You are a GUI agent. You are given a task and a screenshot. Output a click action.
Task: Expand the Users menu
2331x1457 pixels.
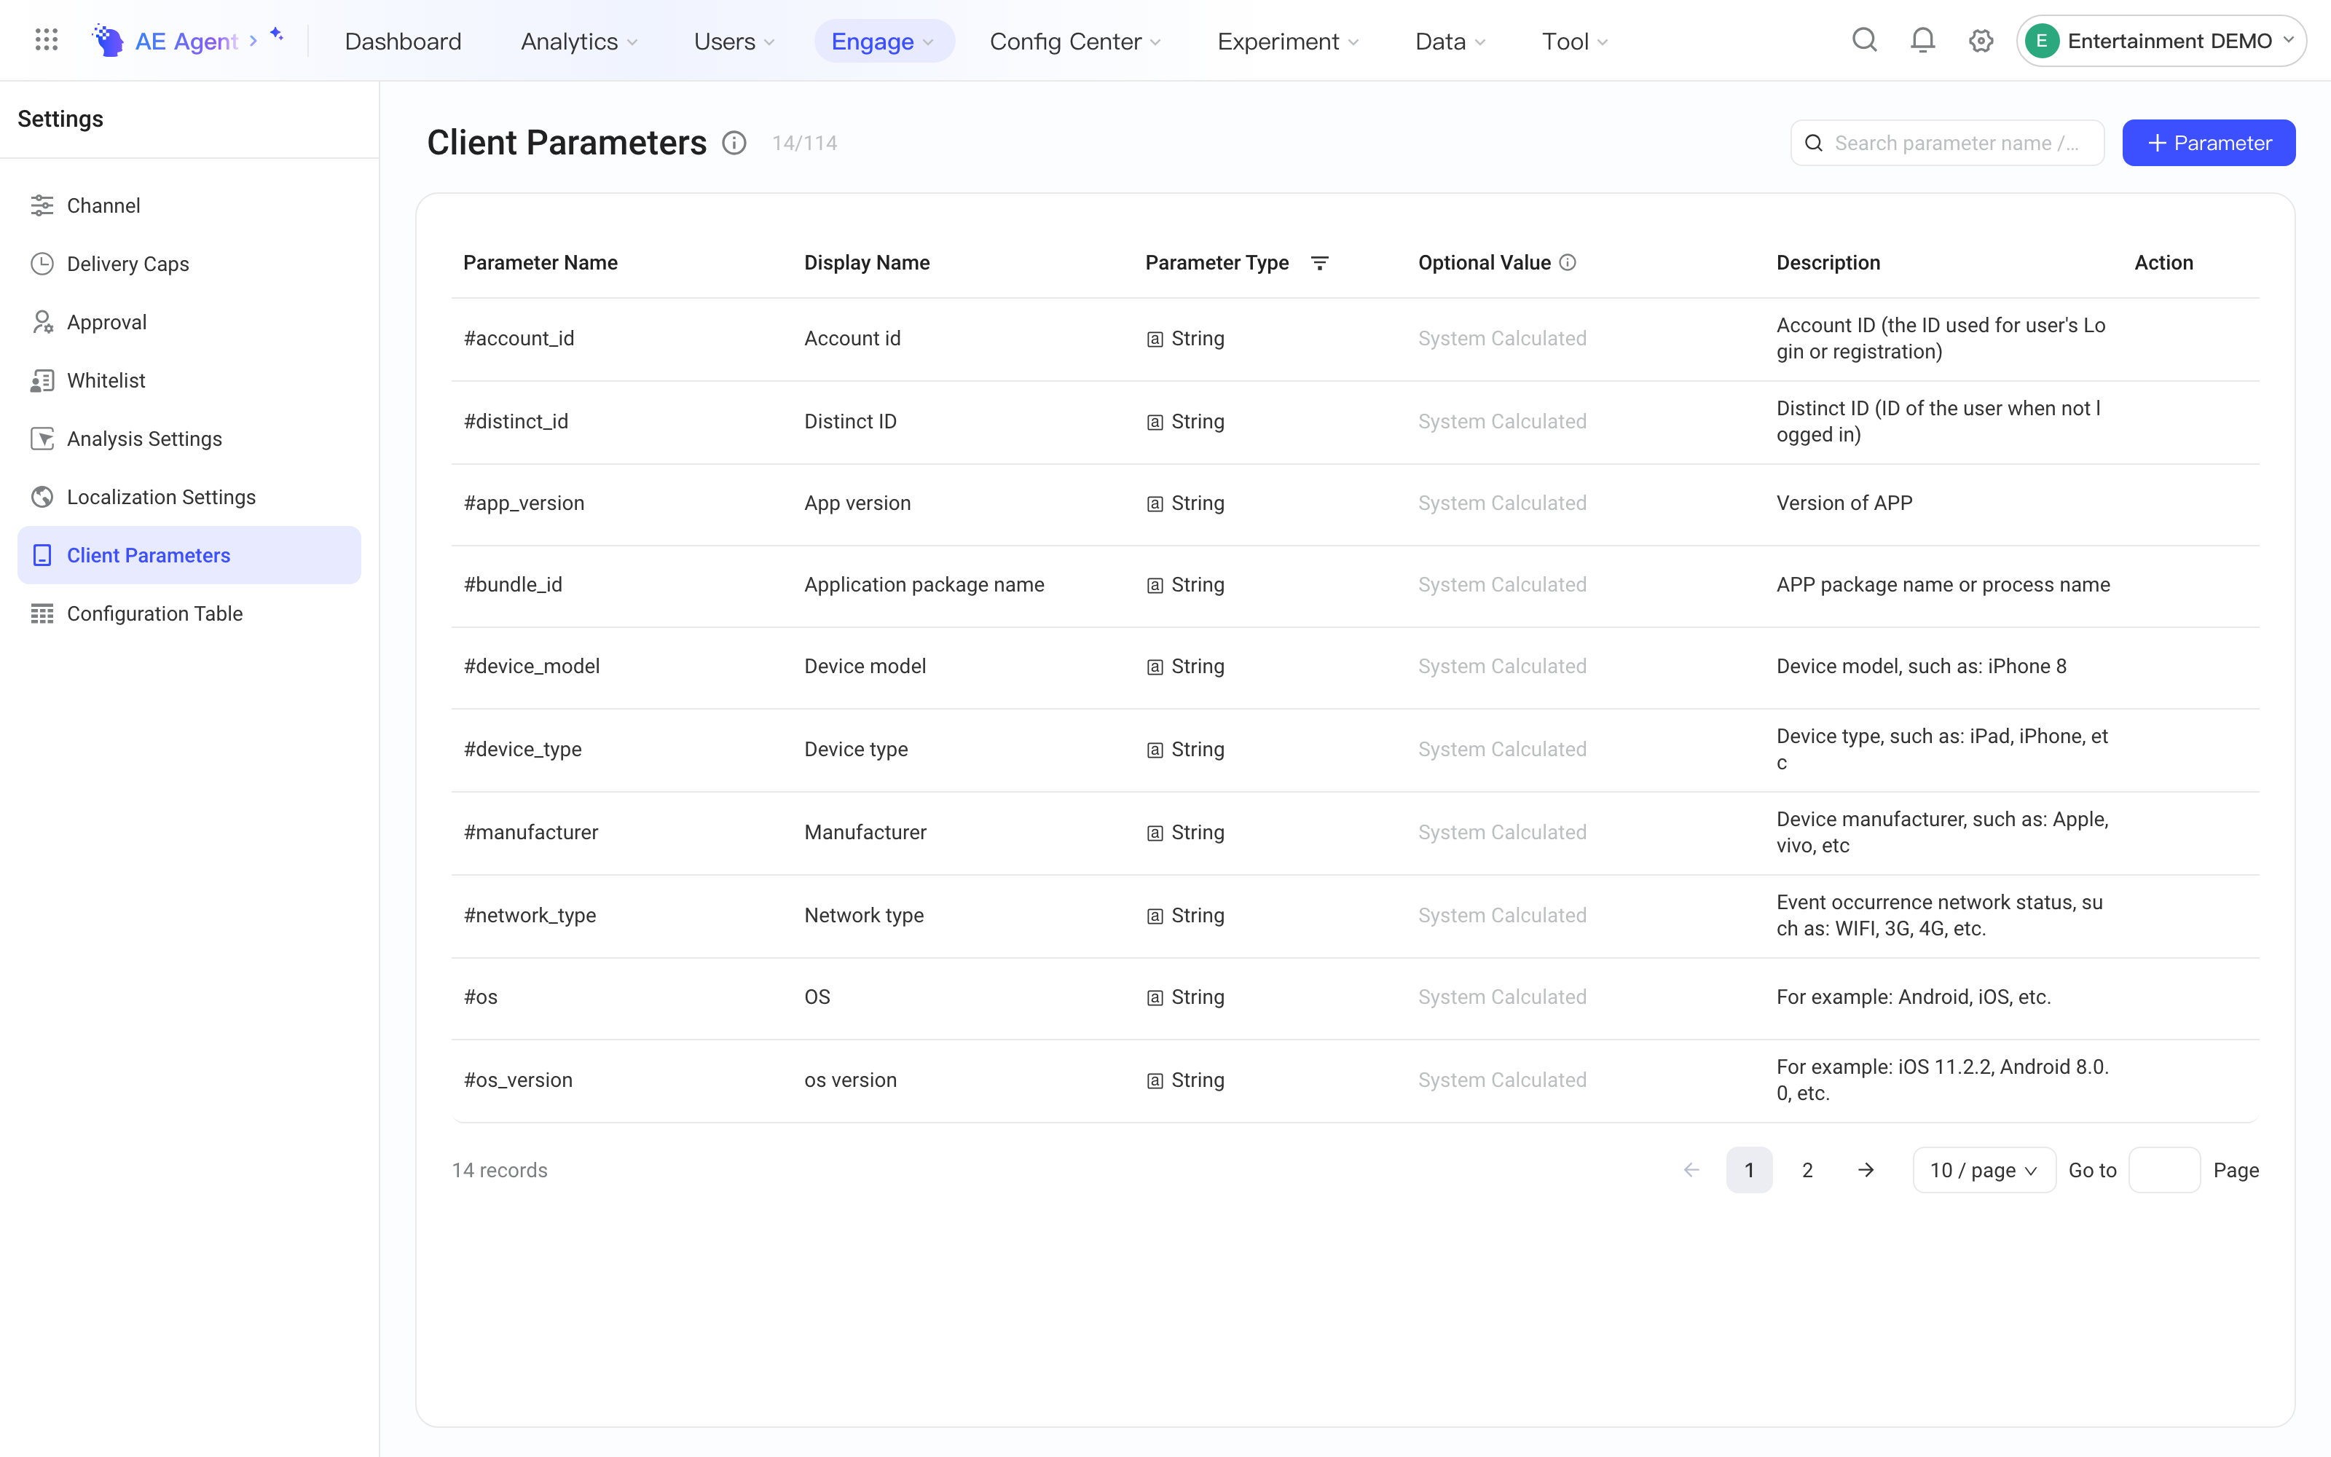tap(734, 42)
